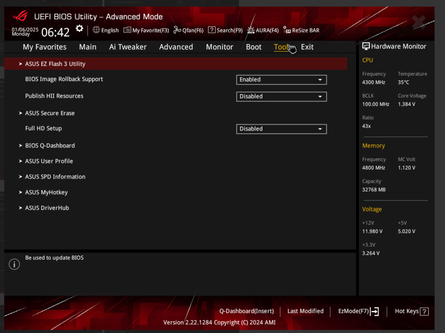Click the Version 2.22.1284 copyright text

point(219,323)
